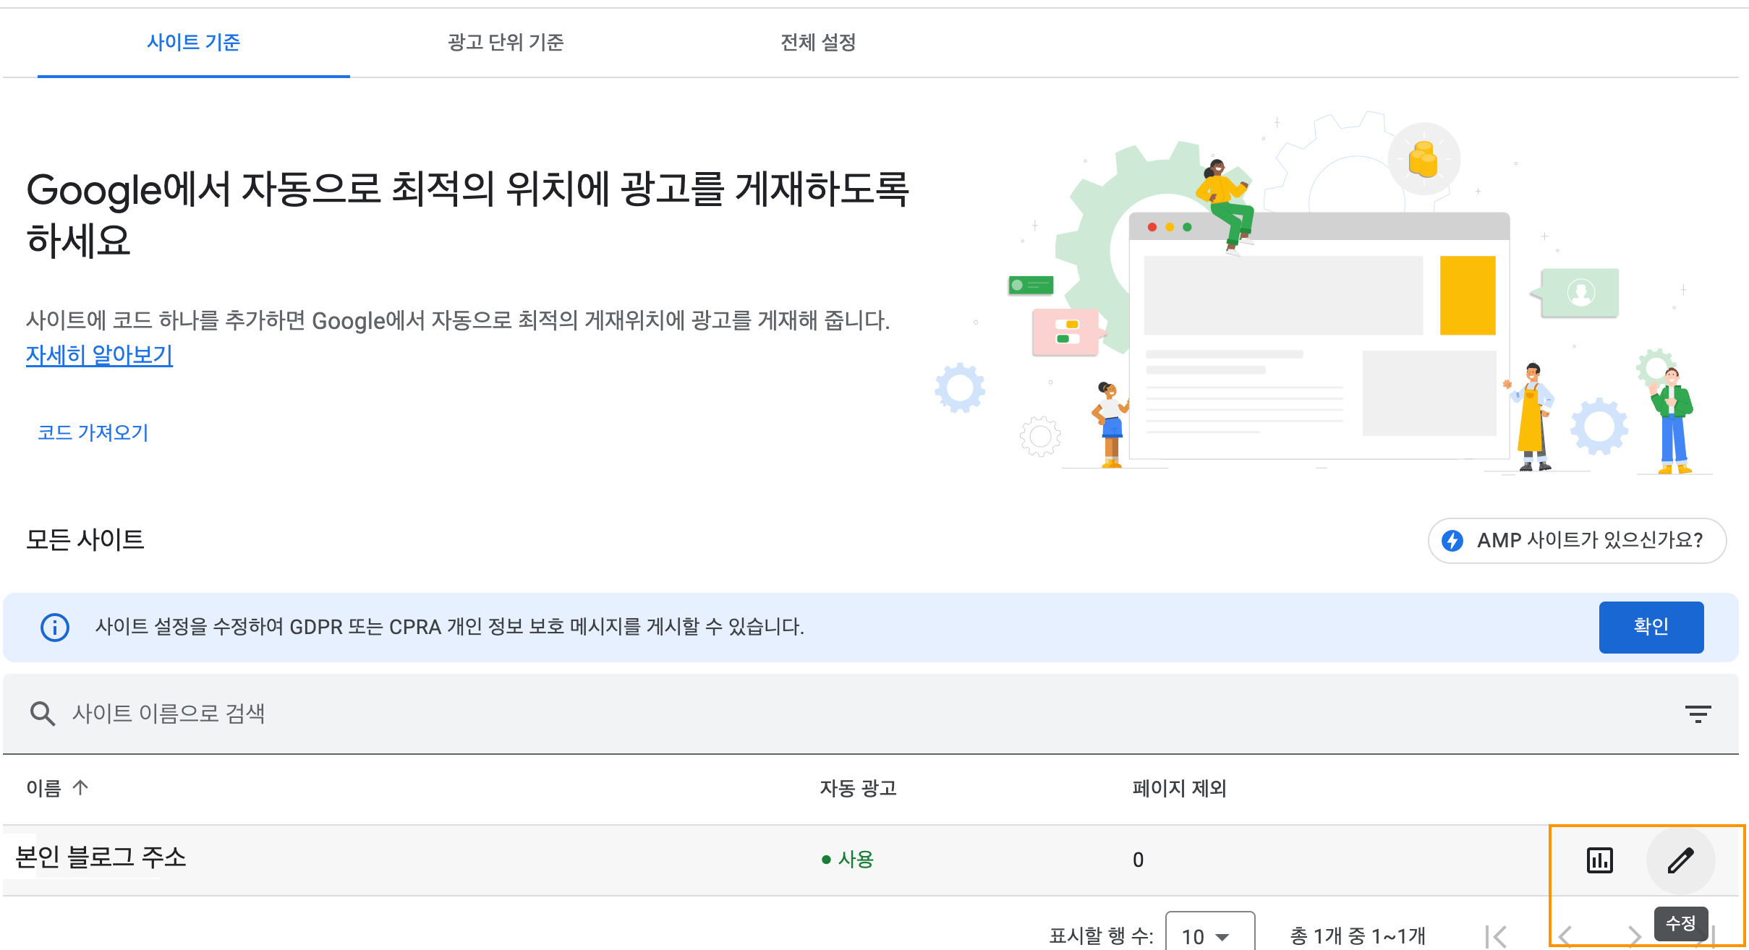Open the 전체 설정 tab
Image resolution: width=1749 pixels, height=950 pixels.
(818, 43)
